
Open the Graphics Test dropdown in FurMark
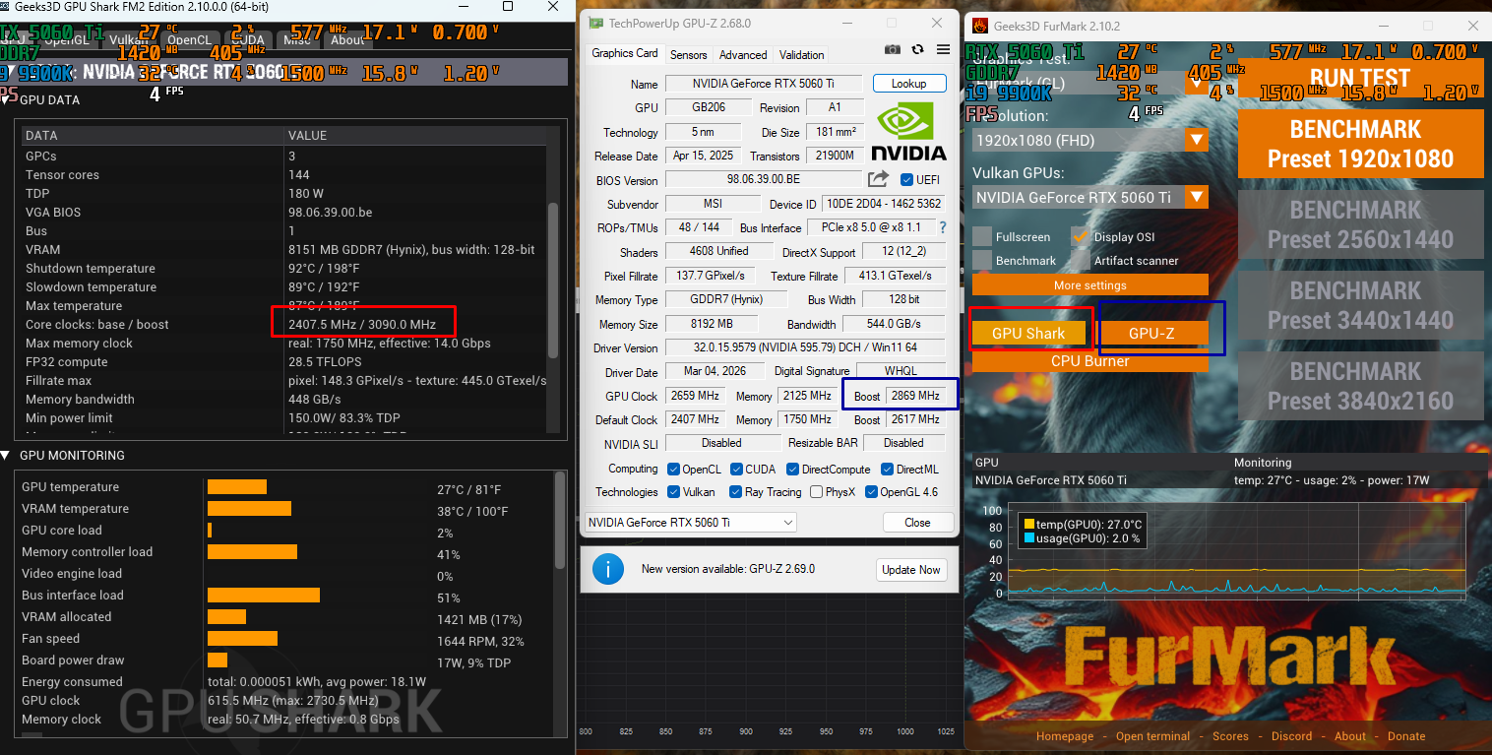pyautogui.click(x=1090, y=83)
